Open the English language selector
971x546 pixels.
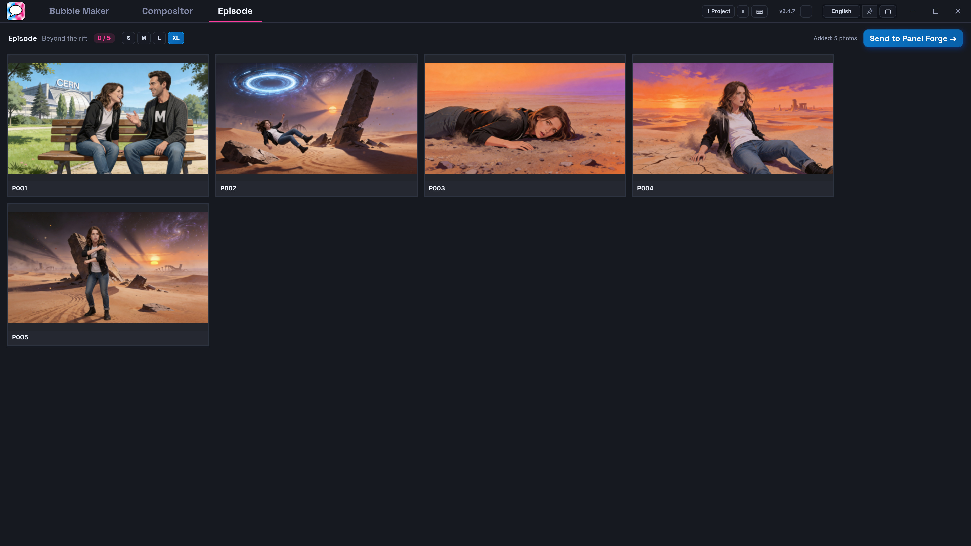tap(841, 11)
